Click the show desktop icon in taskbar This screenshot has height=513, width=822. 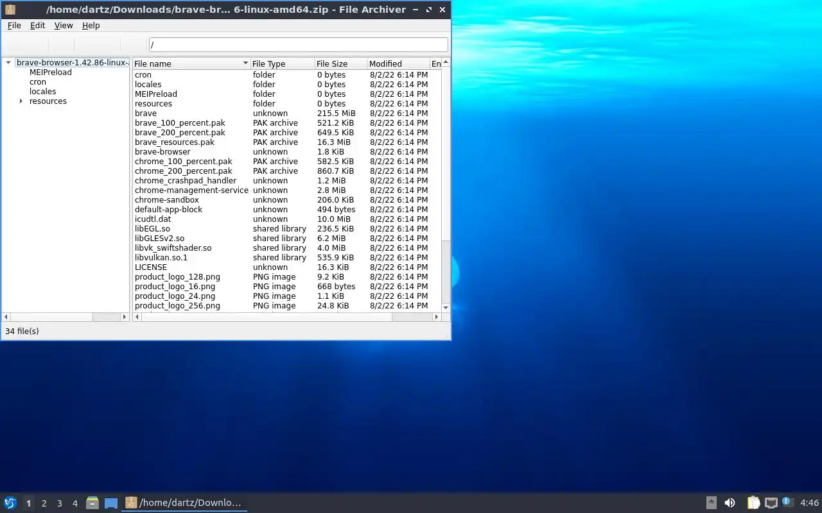coord(111,503)
